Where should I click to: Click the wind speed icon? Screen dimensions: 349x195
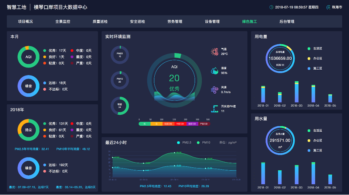click(x=215, y=90)
